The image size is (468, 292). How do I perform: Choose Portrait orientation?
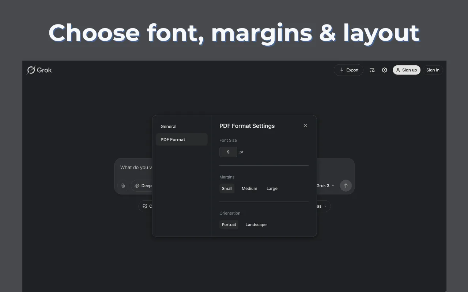[x=229, y=224]
